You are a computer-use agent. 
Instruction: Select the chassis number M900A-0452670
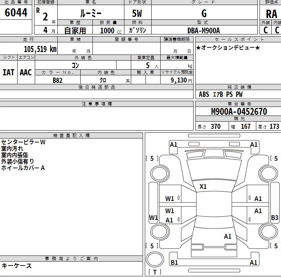pos(239,111)
